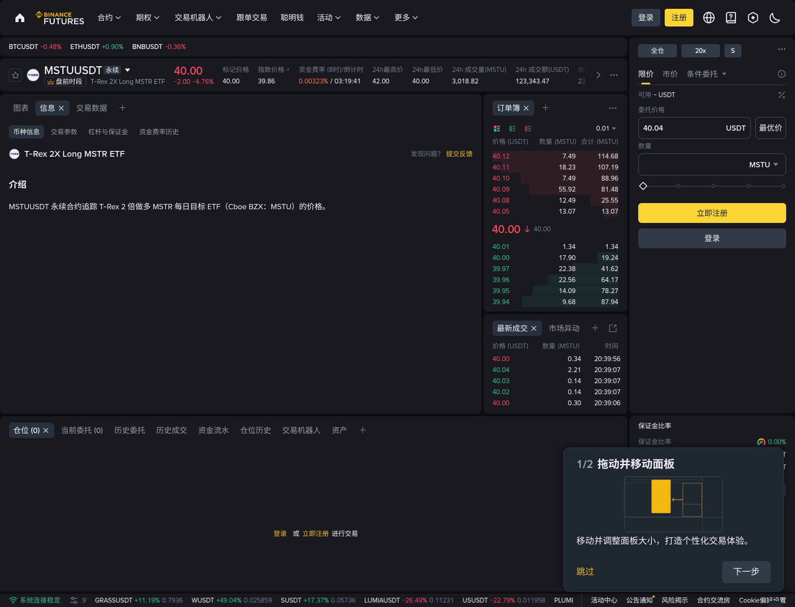Toggle dark mode moon icon
Screen dimensions: 795x607
click(775, 18)
